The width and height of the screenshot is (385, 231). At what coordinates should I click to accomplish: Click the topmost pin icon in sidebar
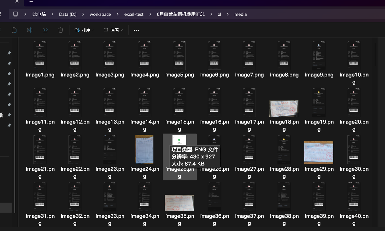9,53
